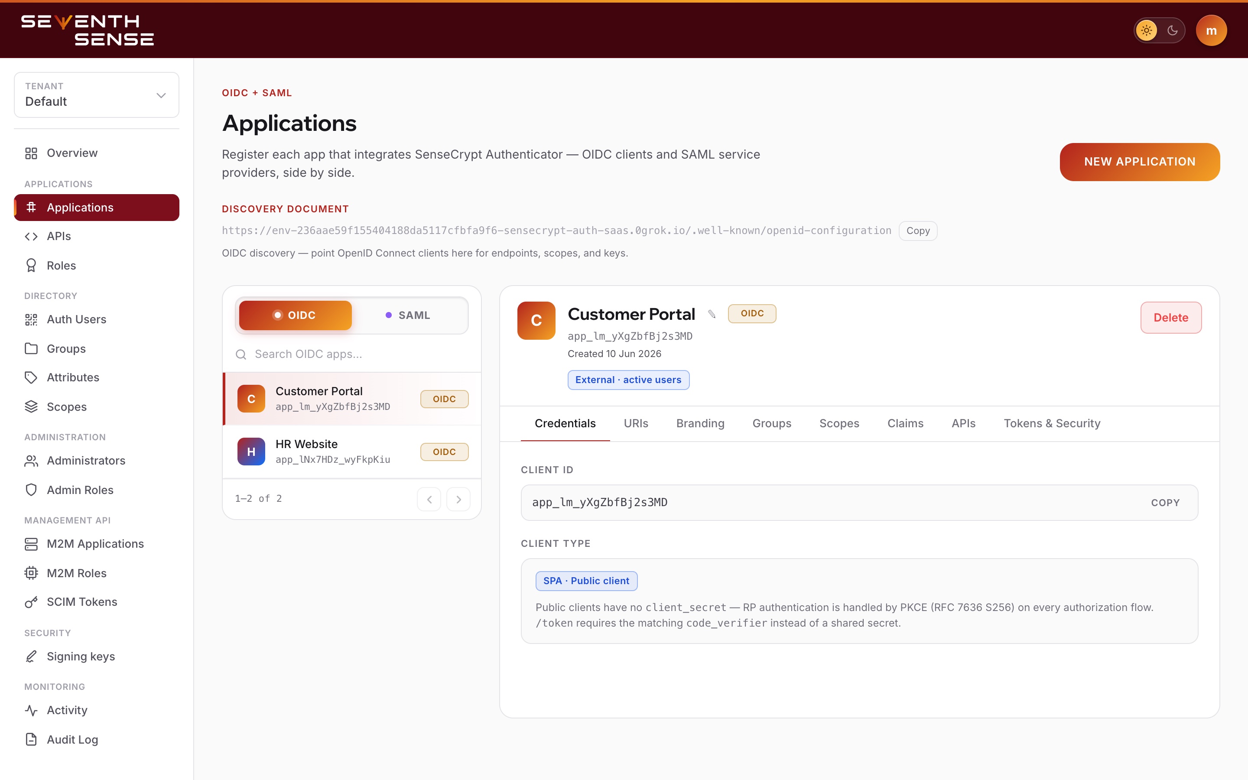Click the APIs code brackets icon

(x=31, y=236)
